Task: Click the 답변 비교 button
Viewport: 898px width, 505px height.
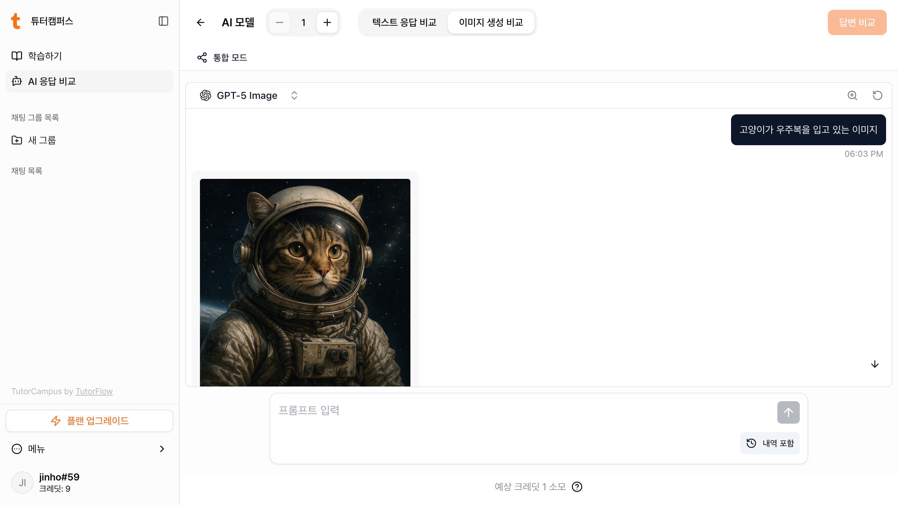Action: point(857,22)
